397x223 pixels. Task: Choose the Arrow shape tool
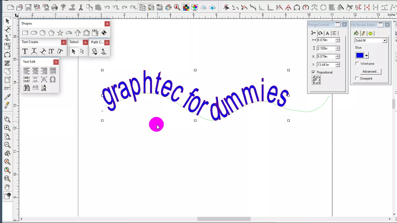[78, 33]
